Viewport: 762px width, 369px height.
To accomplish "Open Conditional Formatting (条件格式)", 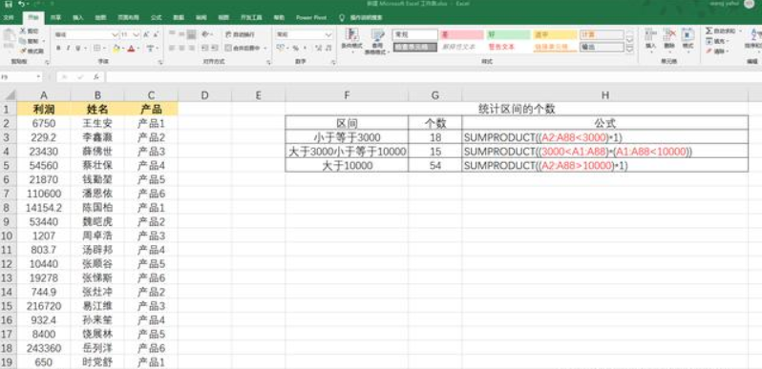I will click(x=351, y=40).
